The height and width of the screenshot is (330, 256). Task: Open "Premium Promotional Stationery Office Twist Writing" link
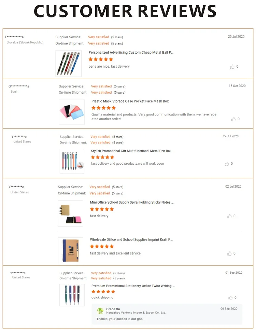(133, 286)
